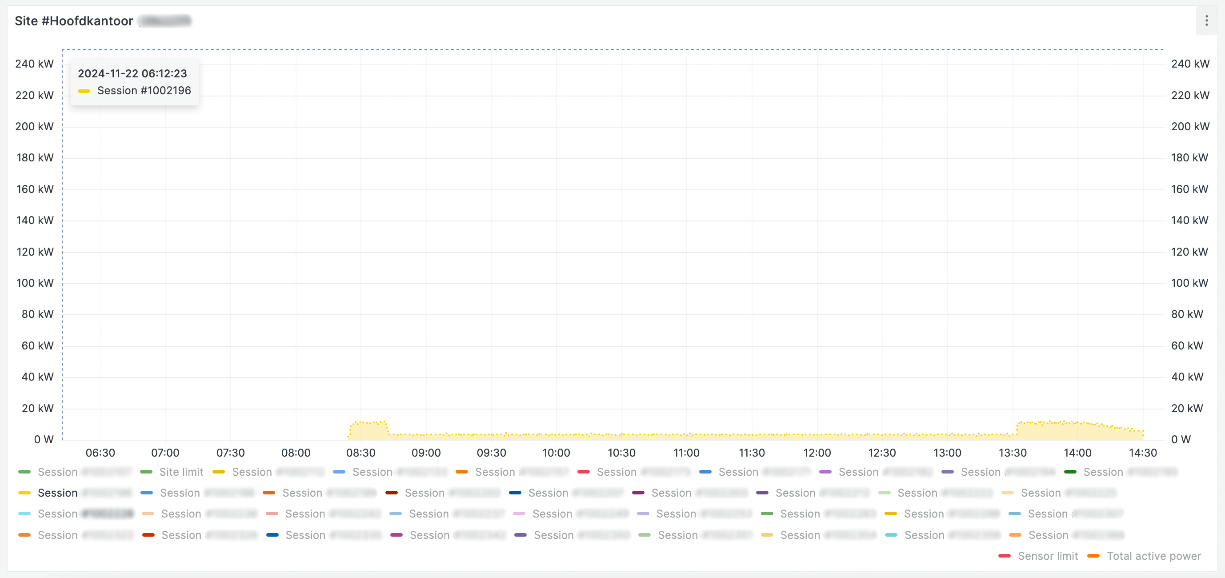Image resolution: width=1225 pixels, height=578 pixels.
Task: Click the maroon dark-red session legend swatch
Action: click(x=392, y=493)
